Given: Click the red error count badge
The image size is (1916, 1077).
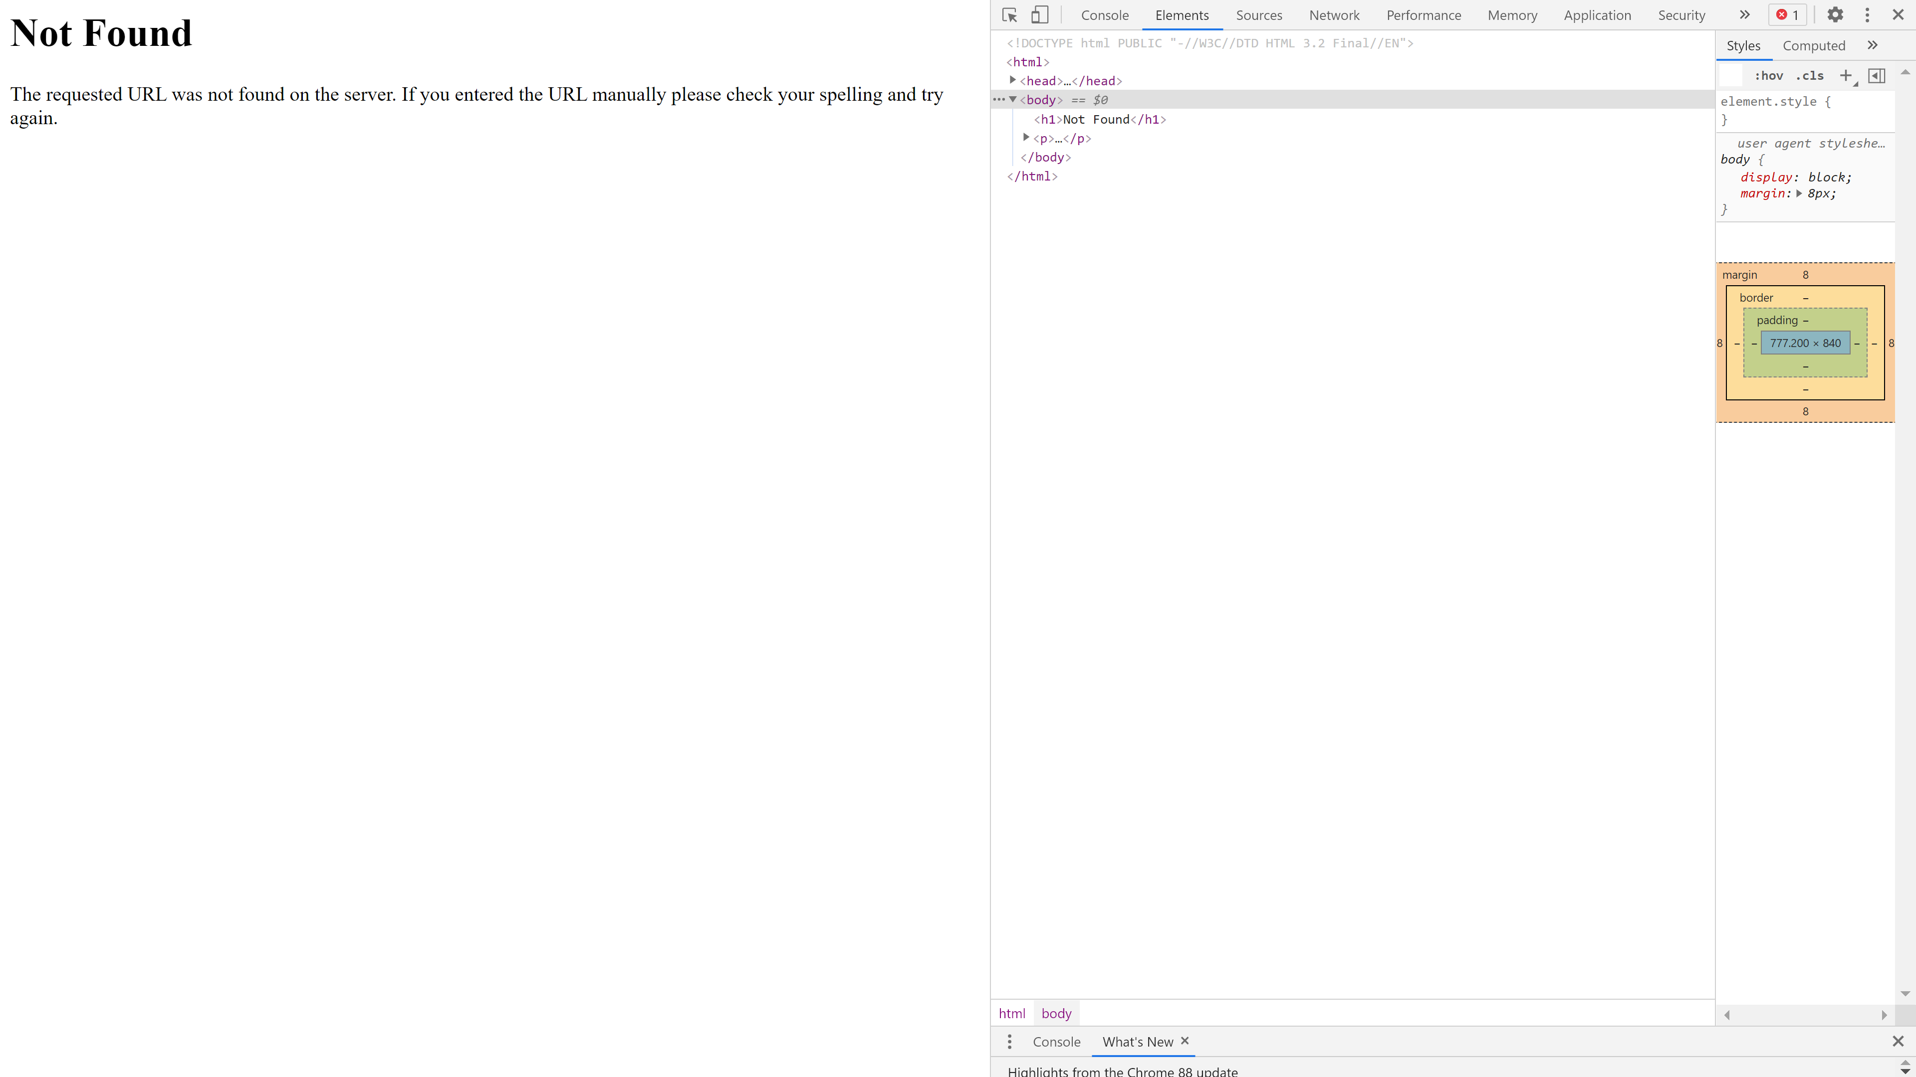Looking at the screenshot, I should 1788,15.
